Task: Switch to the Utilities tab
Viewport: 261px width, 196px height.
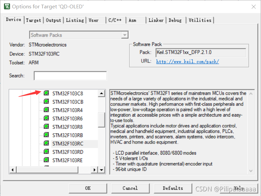Action: (200, 20)
